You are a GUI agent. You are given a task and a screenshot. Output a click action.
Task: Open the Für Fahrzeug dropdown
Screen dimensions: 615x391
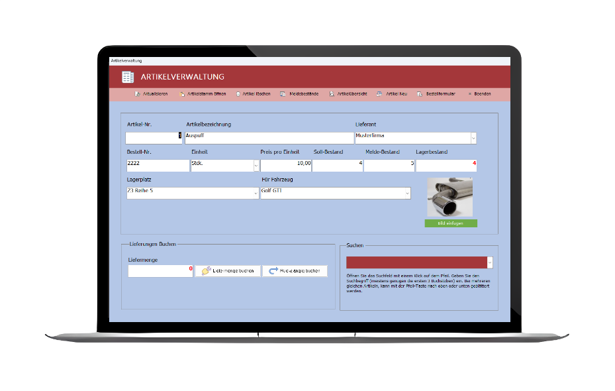pos(407,193)
